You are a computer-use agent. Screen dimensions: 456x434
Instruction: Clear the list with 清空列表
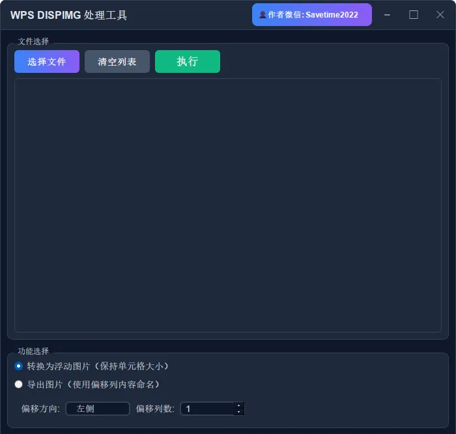117,61
